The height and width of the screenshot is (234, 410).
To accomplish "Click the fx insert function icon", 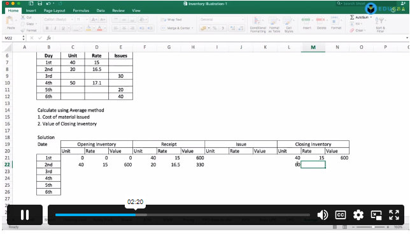I will (x=48, y=38).
